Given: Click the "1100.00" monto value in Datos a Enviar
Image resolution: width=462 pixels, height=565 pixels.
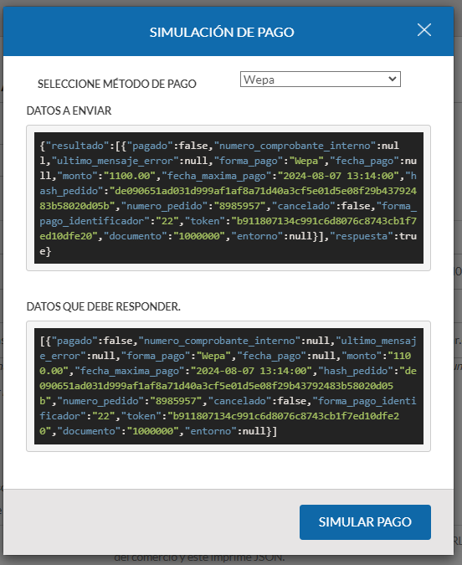Looking at the screenshot, I should point(130,176).
